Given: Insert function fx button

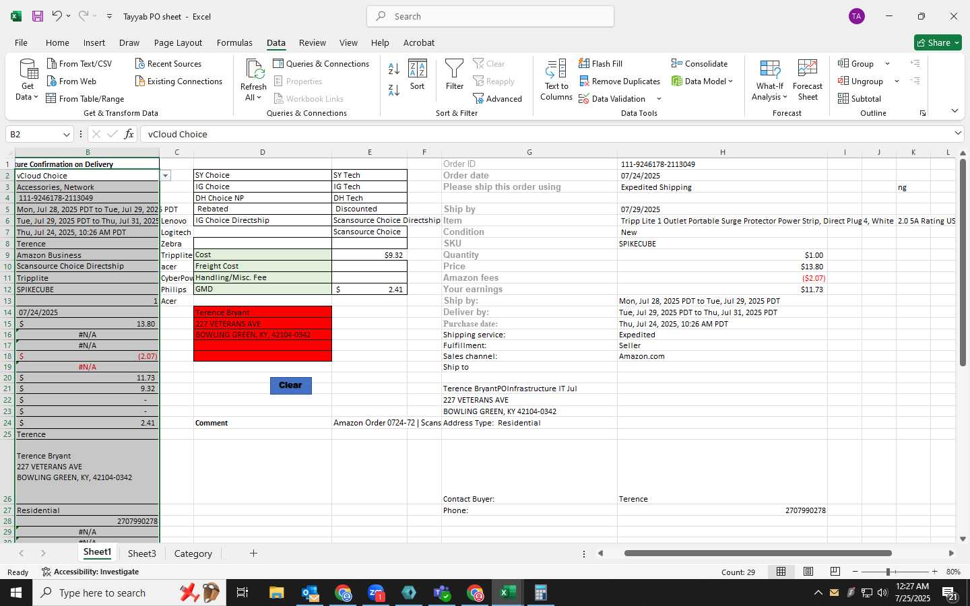Looking at the screenshot, I should point(129,134).
